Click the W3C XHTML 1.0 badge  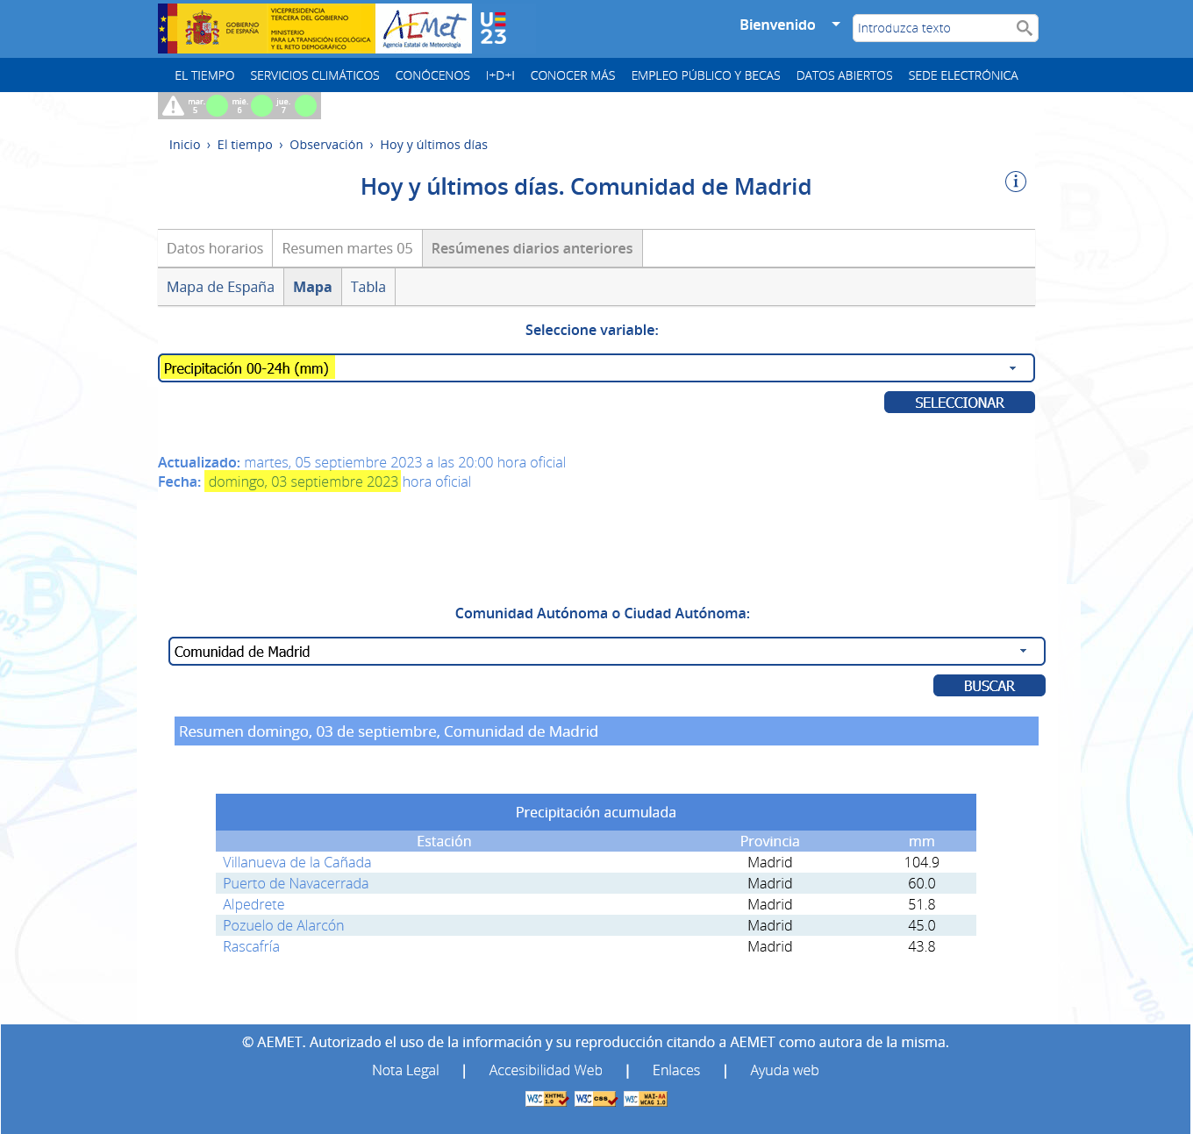click(x=546, y=1099)
